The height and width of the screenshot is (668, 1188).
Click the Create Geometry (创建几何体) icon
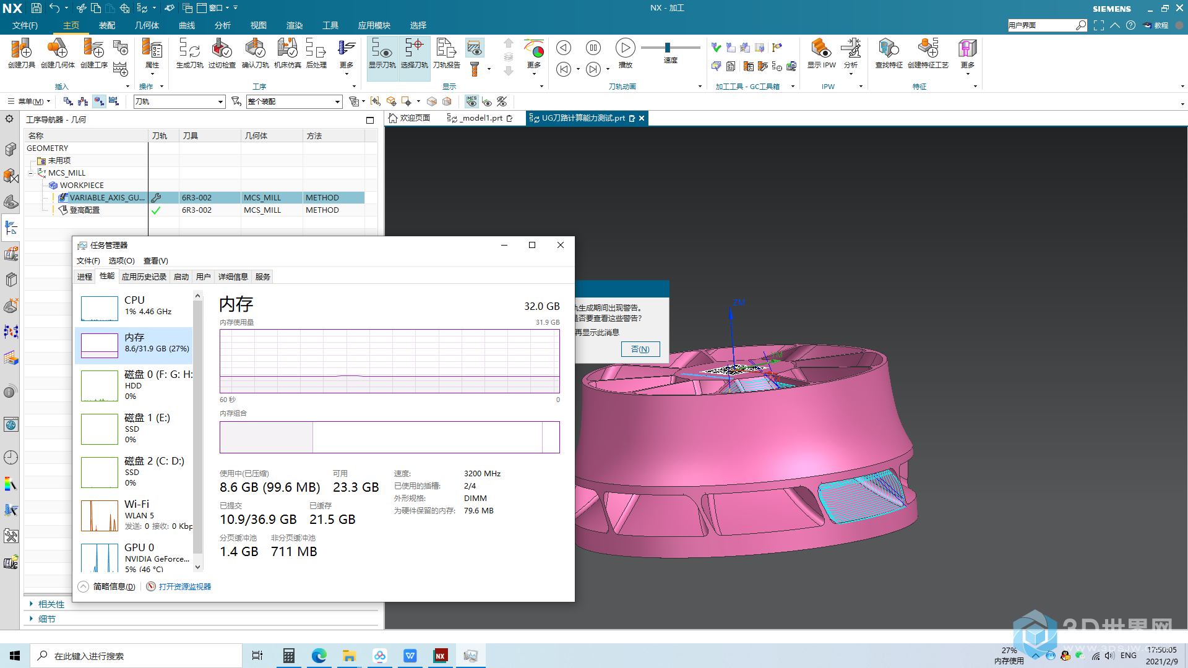[x=58, y=53]
